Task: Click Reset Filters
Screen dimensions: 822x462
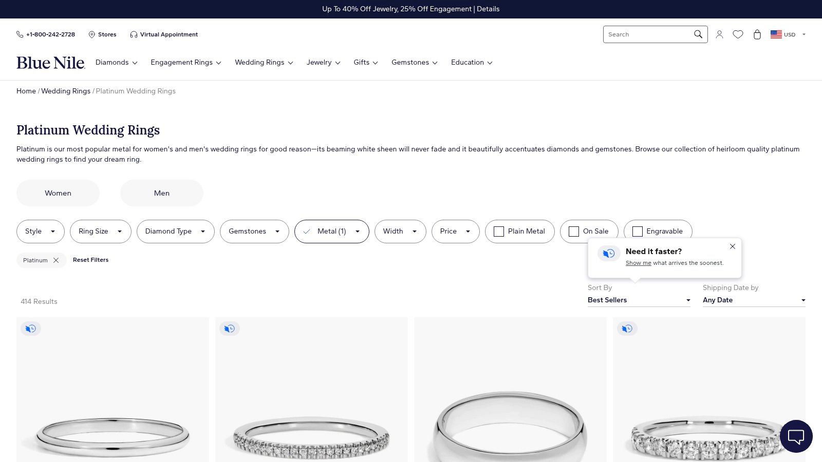Action: [91, 260]
